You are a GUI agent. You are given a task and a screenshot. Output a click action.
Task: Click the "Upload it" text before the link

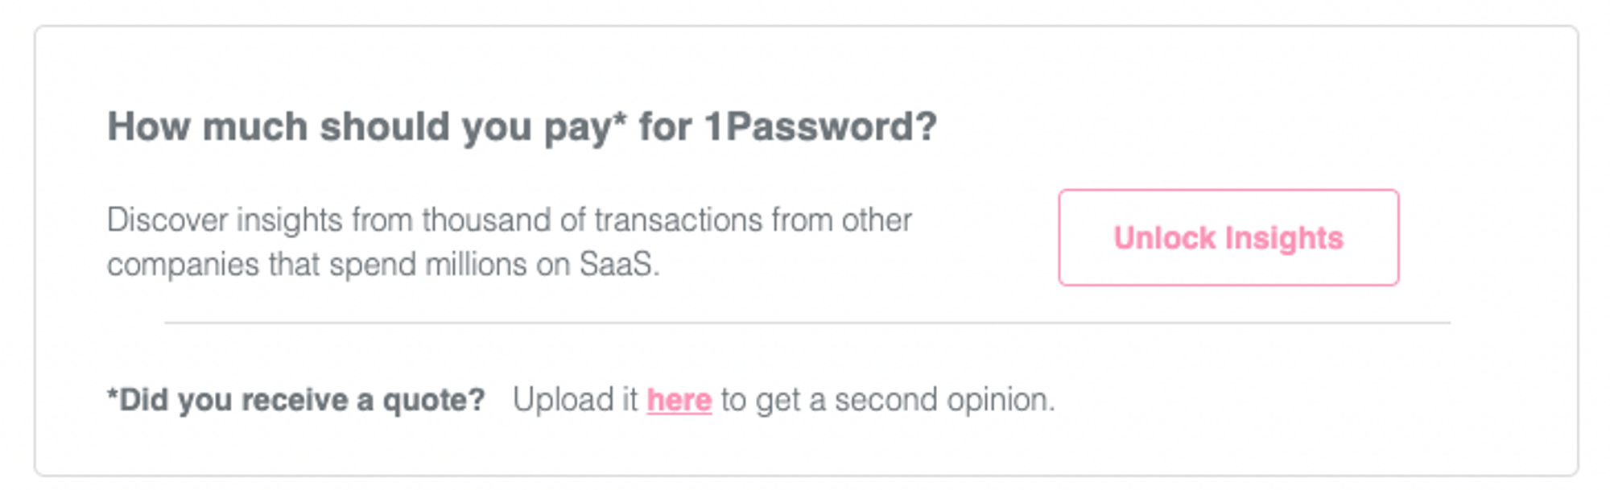[575, 400]
